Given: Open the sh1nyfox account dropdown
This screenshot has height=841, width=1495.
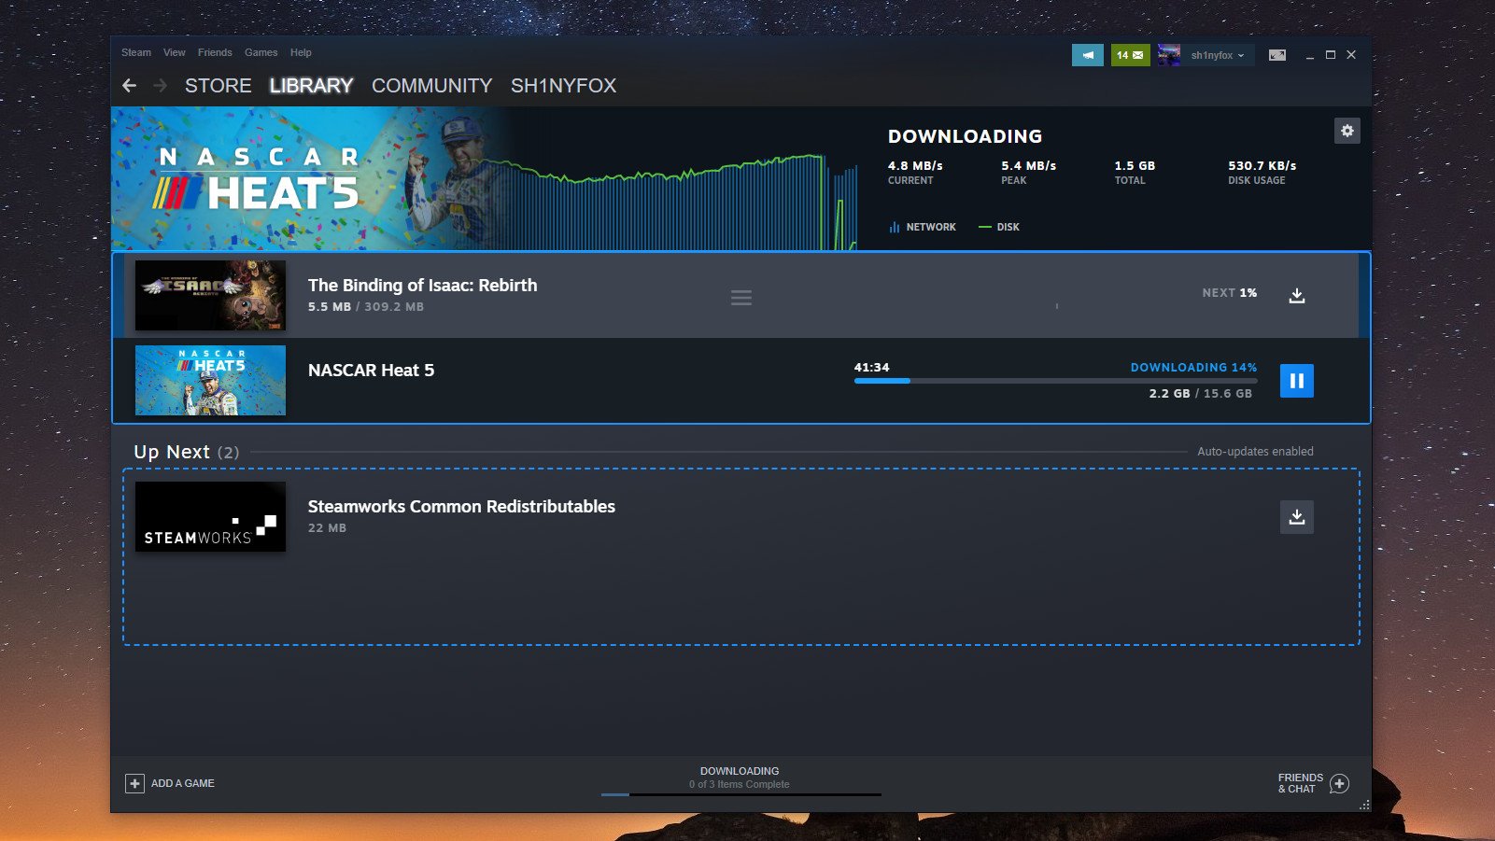Looking at the screenshot, I should coord(1205,55).
